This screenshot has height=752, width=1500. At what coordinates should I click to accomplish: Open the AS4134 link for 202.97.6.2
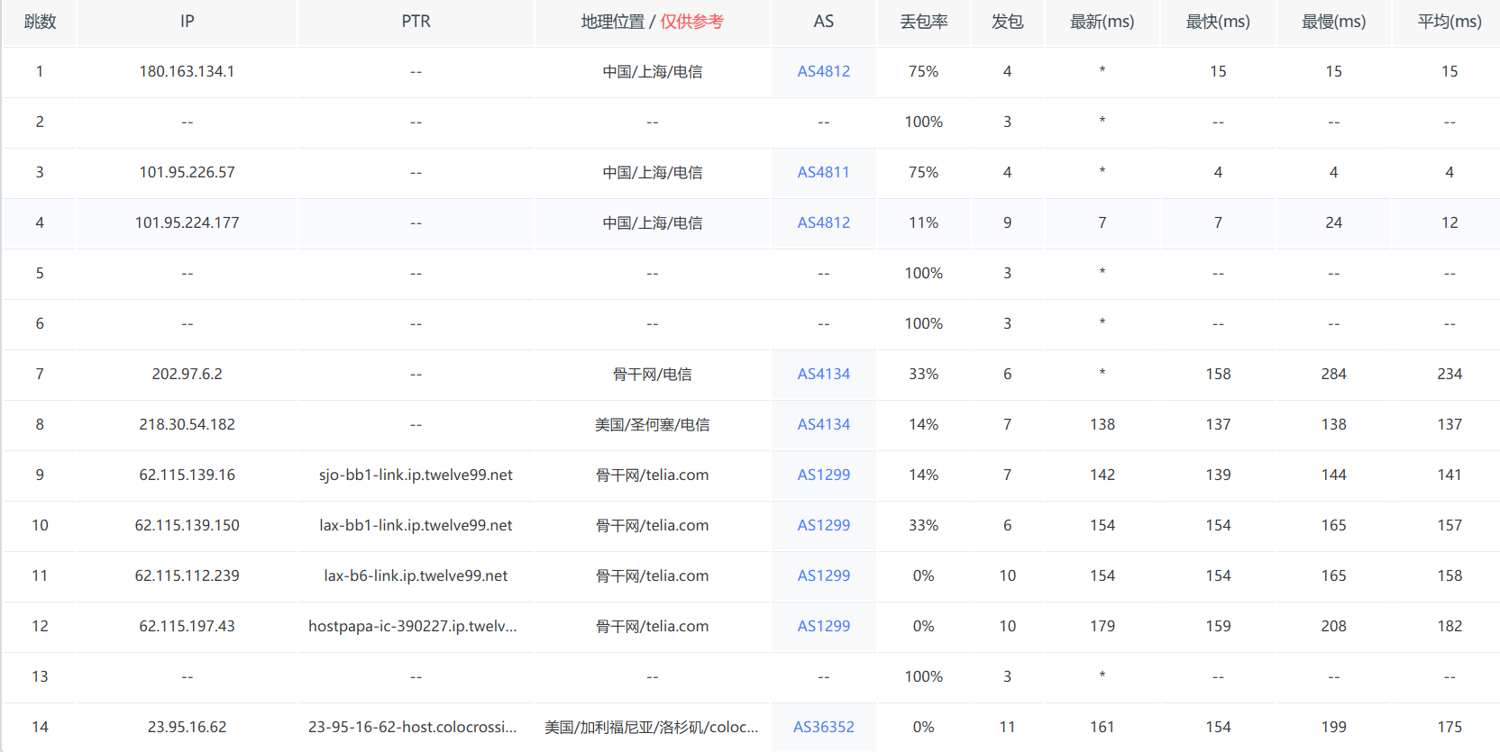point(823,374)
